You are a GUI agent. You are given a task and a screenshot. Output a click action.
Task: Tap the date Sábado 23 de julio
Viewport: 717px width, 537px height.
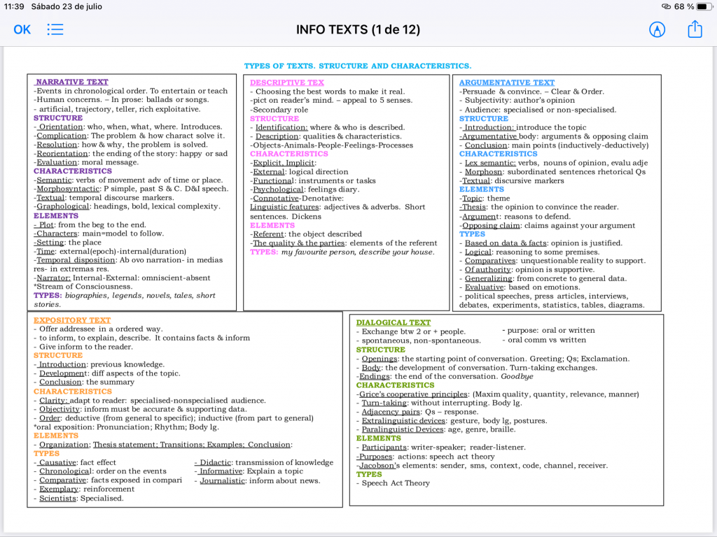pos(67,6)
